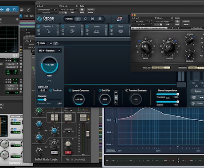
Task: Open the CLA-76 plugin selector dropdown
Action: click(142, 25)
